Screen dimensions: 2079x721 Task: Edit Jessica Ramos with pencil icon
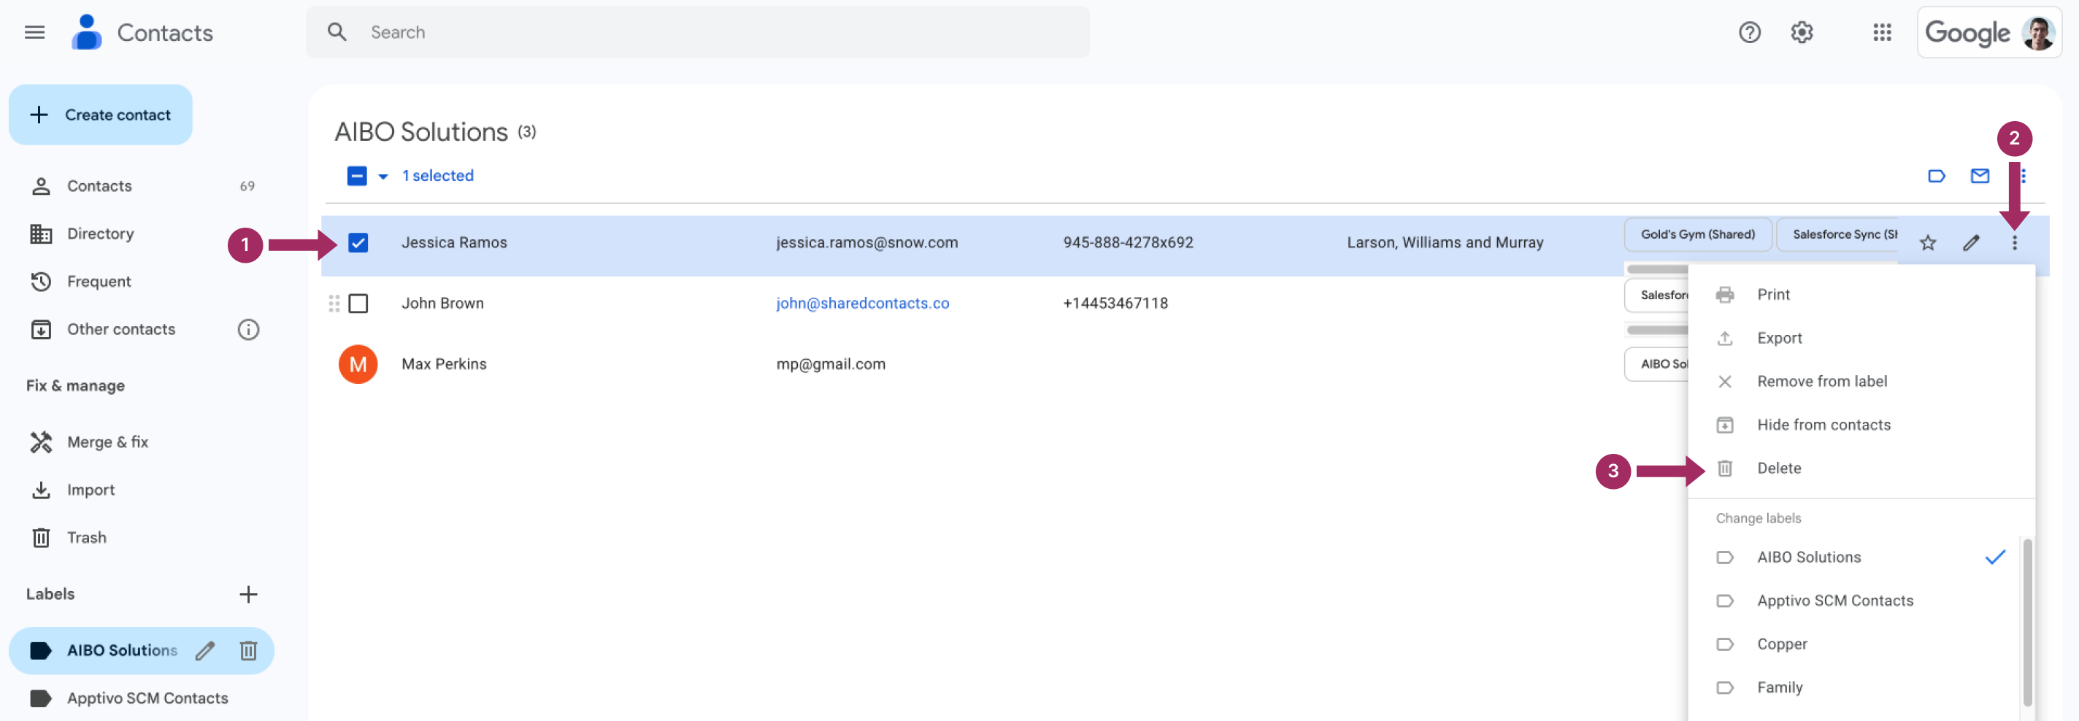tap(1971, 243)
